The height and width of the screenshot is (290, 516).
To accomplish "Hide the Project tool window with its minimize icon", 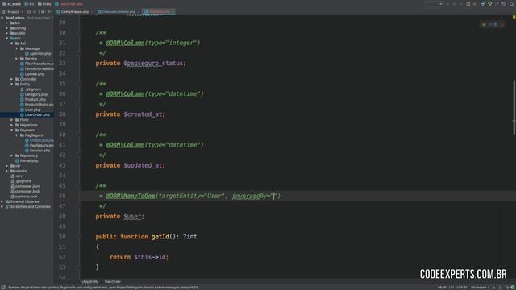I will [x=50, y=12].
